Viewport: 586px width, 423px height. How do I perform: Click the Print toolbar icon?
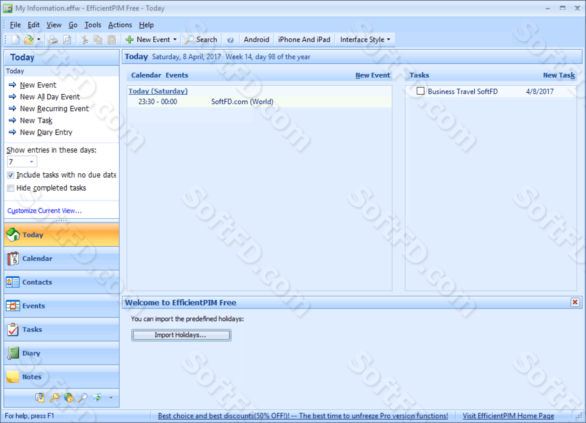tap(53, 40)
